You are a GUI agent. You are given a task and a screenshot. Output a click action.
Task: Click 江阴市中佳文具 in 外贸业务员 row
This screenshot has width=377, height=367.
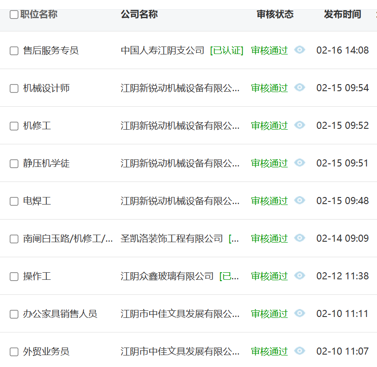coord(180,352)
